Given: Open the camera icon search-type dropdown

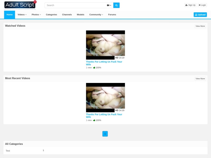Looking at the screenshot, I should tap(109, 5).
